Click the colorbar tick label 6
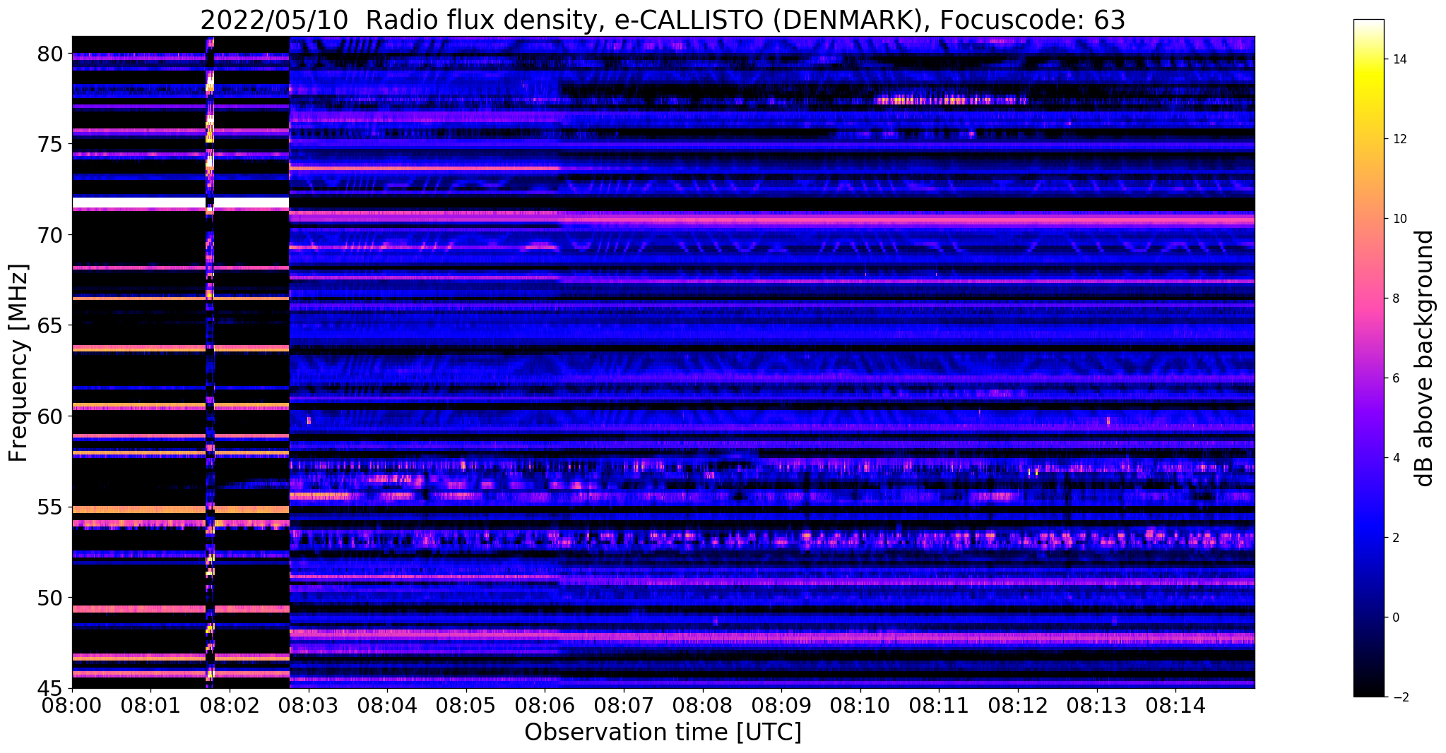The image size is (1446, 753). [1395, 378]
